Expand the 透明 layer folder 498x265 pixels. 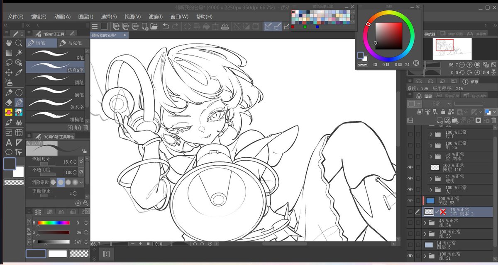pyautogui.click(x=431, y=178)
